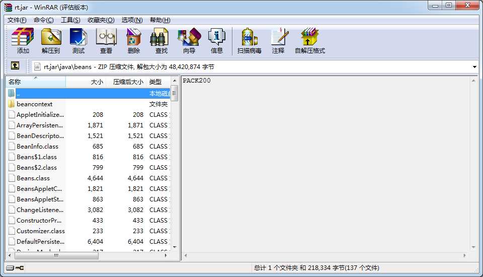The image size is (483, 277).
Task: Select Beans$1.class file
Action: pyautogui.click(x=89, y=157)
